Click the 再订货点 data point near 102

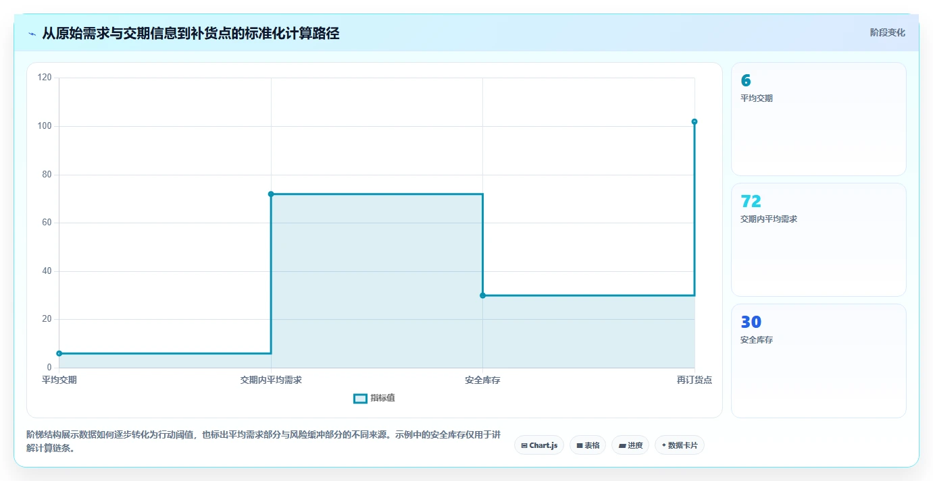point(695,121)
